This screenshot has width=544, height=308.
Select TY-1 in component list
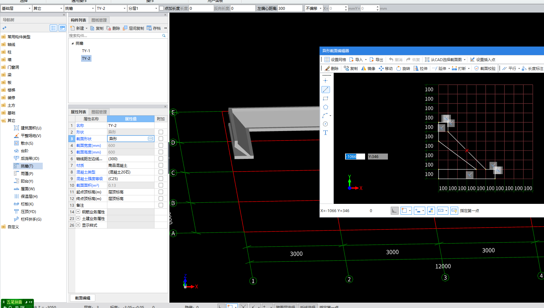86,51
